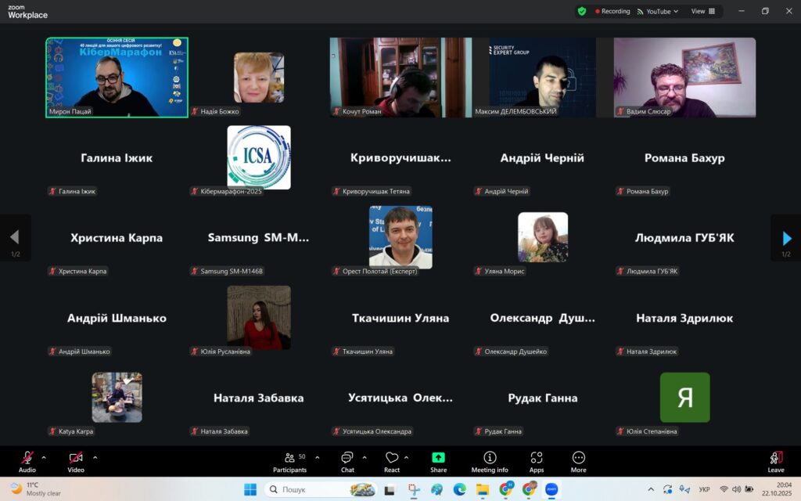Go to next page of participants
The width and height of the screenshot is (801, 501).
[x=786, y=238]
